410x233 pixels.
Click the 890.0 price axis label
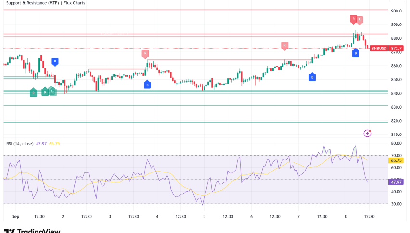click(x=396, y=25)
